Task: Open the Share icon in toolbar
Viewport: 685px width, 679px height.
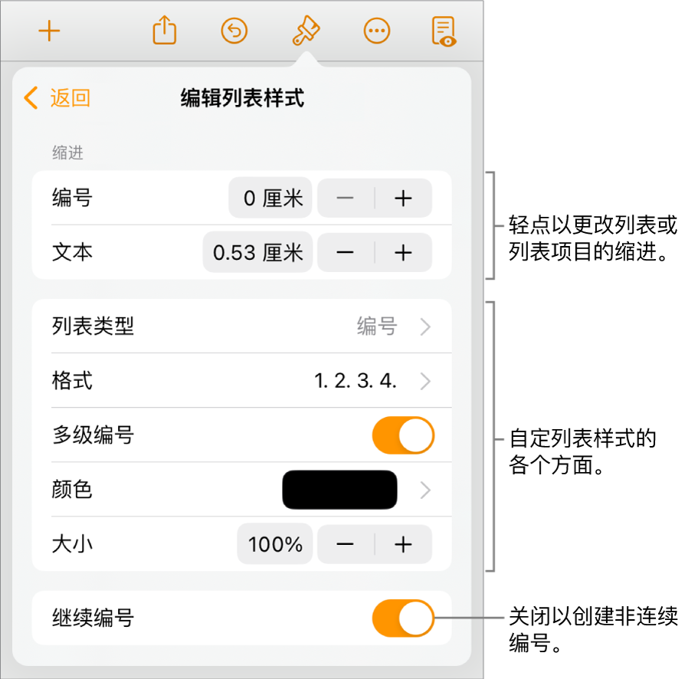Action: [x=164, y=30]
